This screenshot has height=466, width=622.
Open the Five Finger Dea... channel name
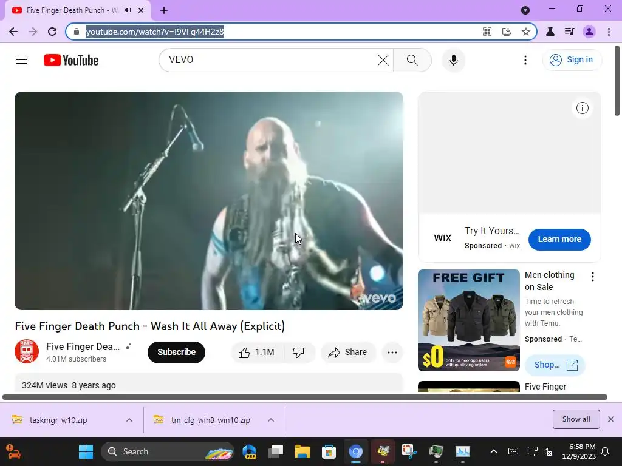tap(83, 346)
